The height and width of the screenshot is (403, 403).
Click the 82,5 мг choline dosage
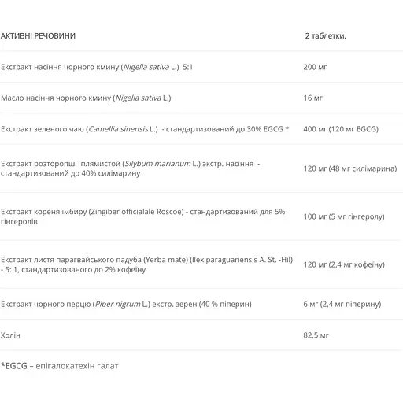pos(316,335)
